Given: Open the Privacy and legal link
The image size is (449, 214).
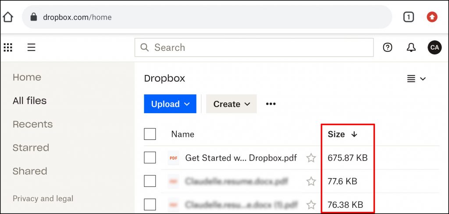Looking at the screenshot, I should (x=43, y=199).
